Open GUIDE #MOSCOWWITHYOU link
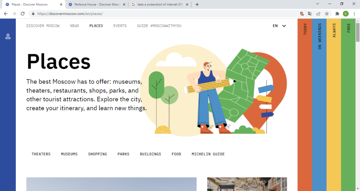The width and height of the screenshot is (360, 191). [159, 26]
